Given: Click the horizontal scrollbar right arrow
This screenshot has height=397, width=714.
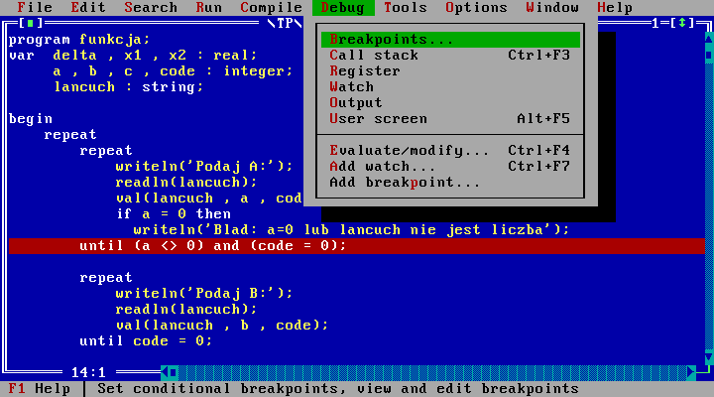Looking at the screenshot, I should click(x=691, y=373).
